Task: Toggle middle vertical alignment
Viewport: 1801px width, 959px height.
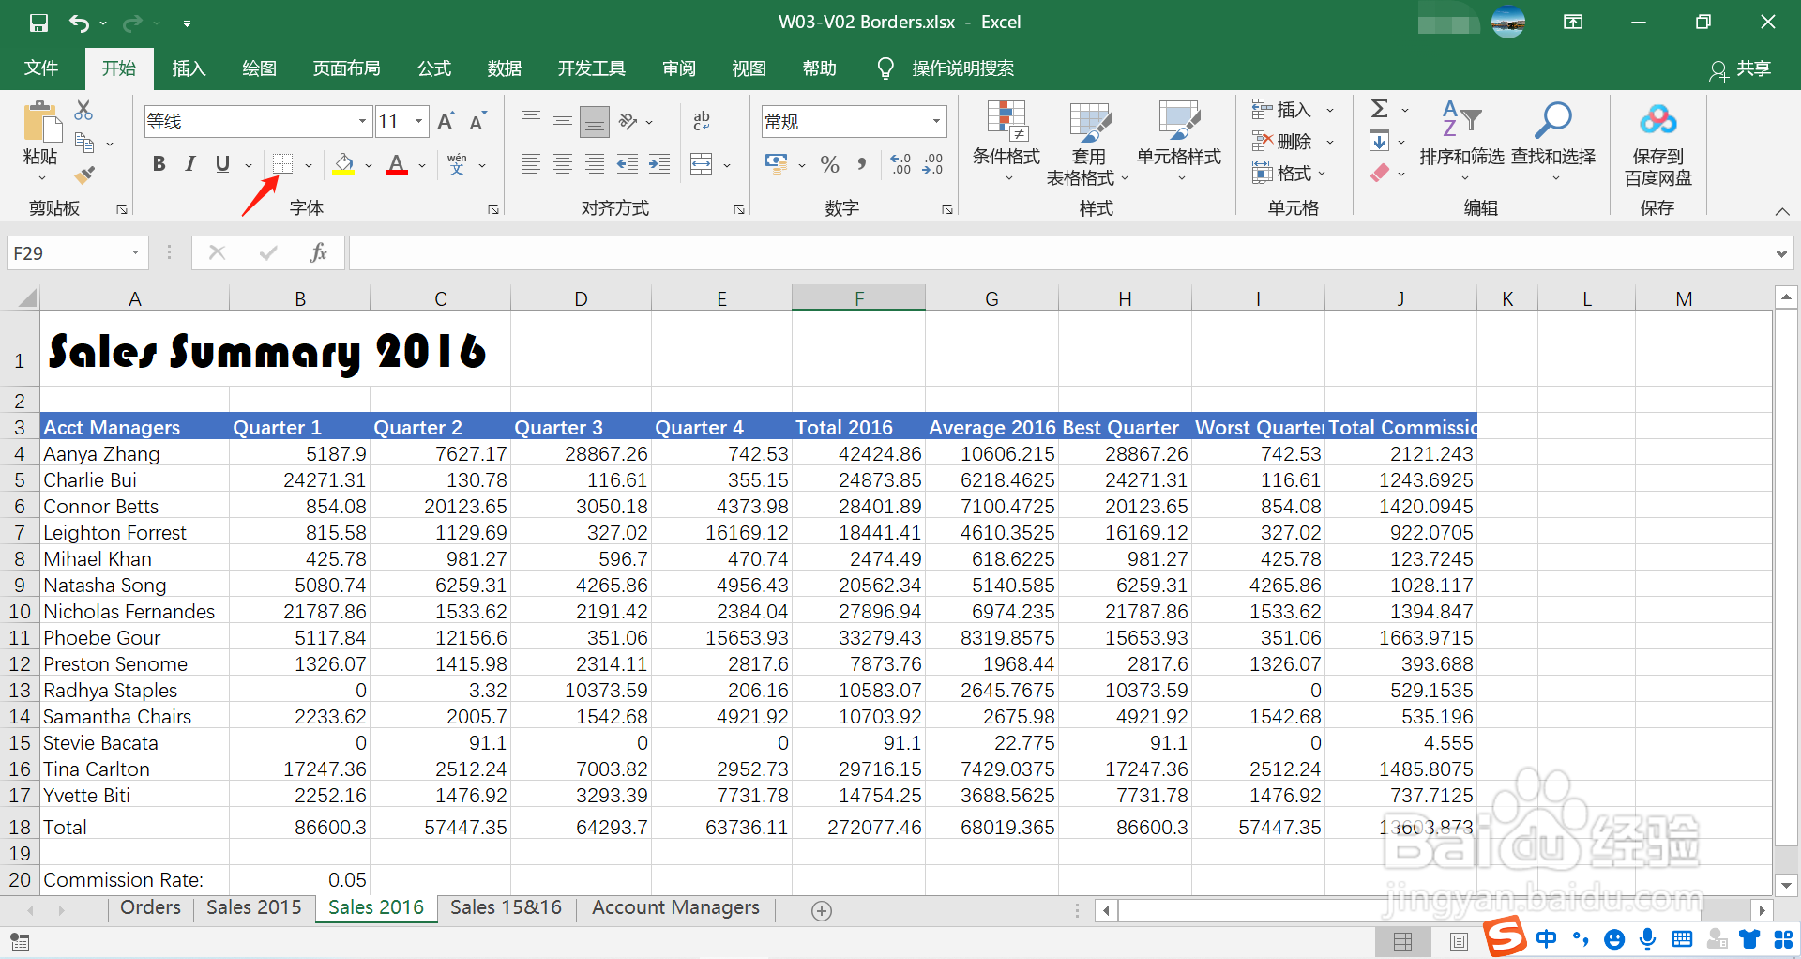Action: 563,121
